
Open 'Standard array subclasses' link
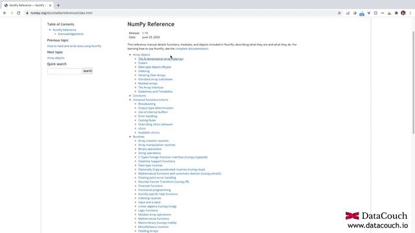coord(156,79)
